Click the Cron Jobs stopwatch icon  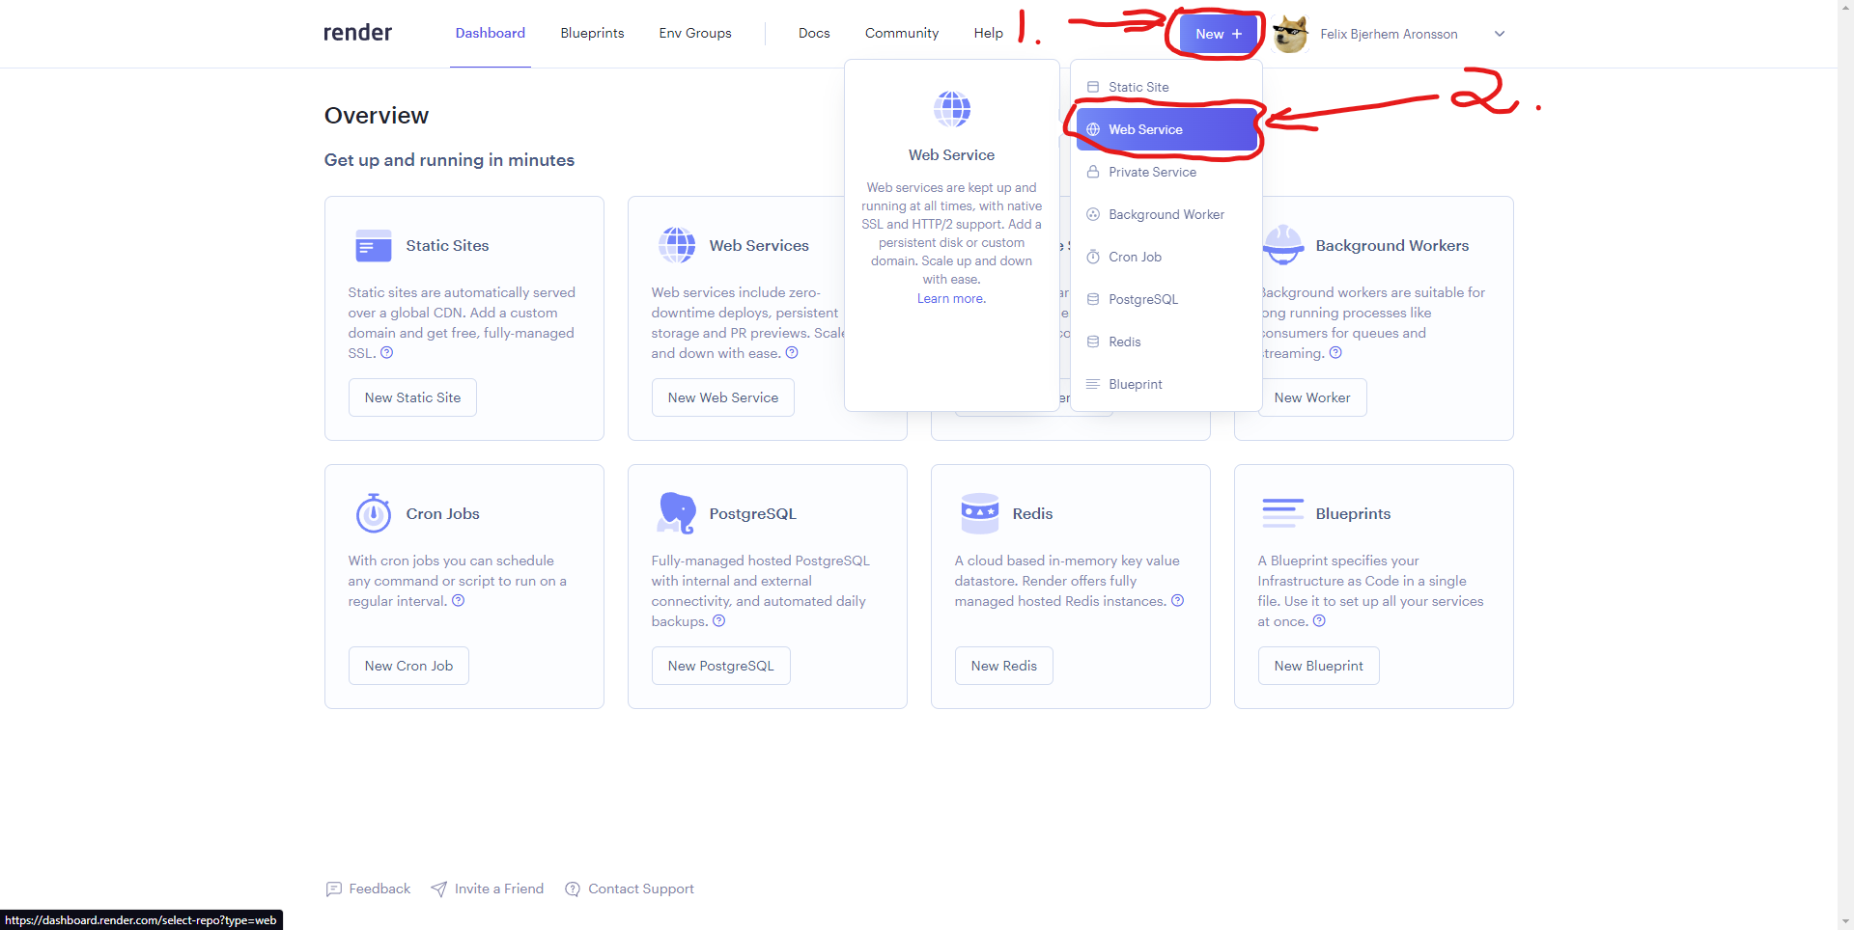(374, 513)
